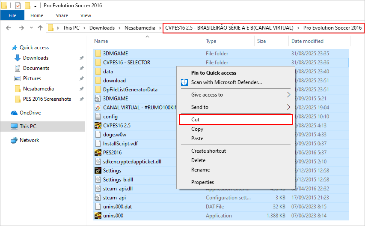The height and width of the screenshot is (226, 365).
Task: Click the data folder icon
Action: (98, 72)
